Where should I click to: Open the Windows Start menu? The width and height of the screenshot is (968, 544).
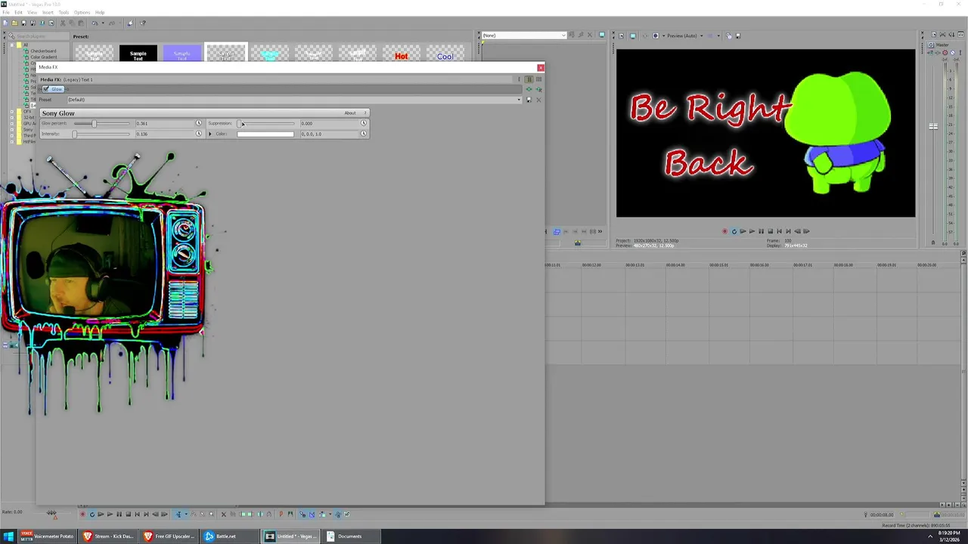[x=9, y=536]
